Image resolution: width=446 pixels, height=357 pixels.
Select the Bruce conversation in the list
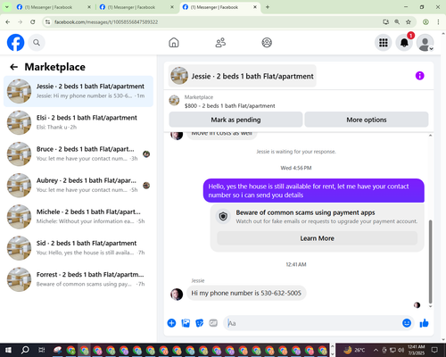pos(78,154)
